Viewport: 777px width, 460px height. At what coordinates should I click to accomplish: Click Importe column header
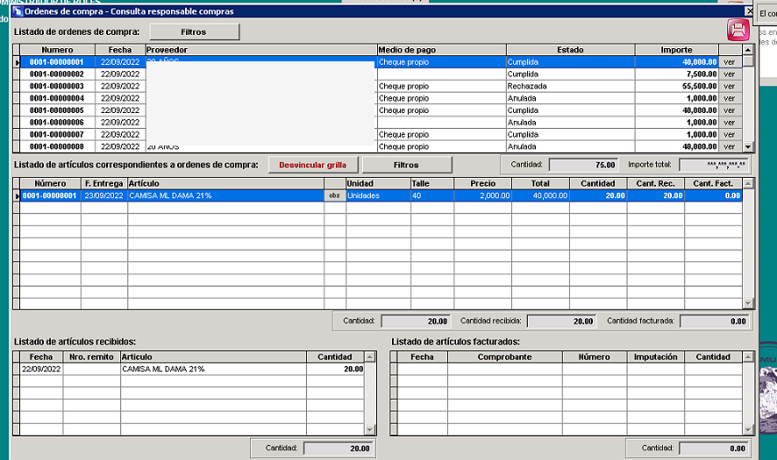pyautogui.click(x=677, y=50)
